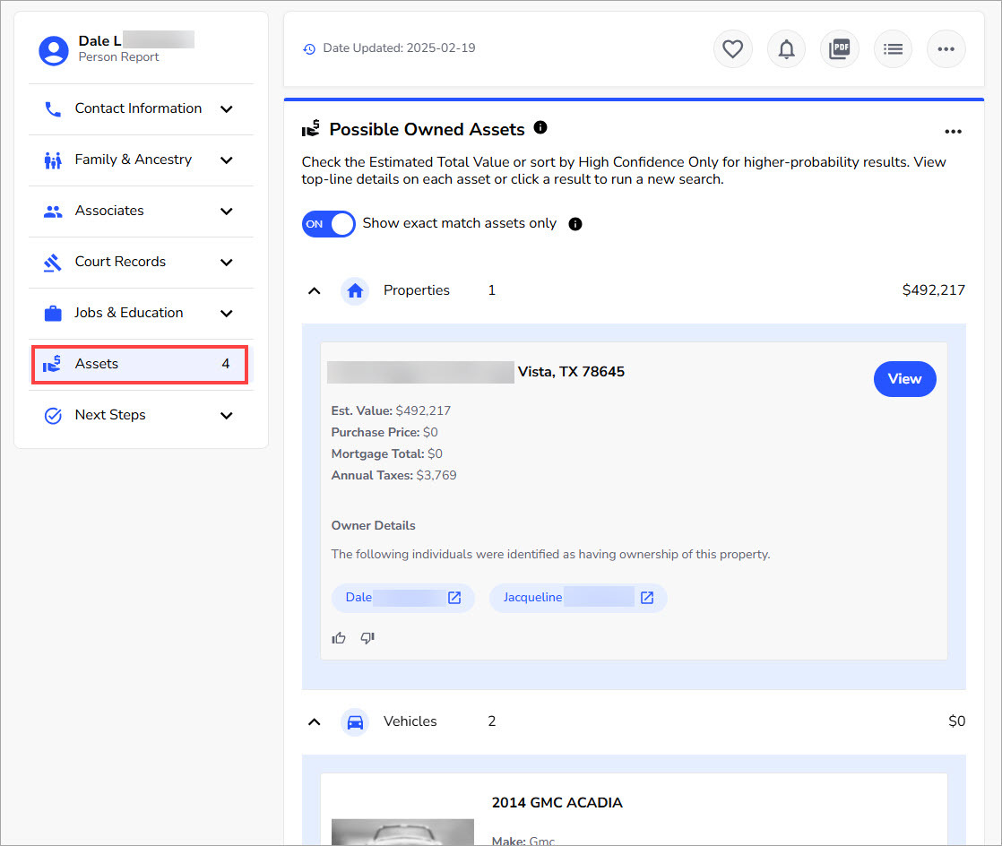Click info icon next to exact match toggle

point(575,224)
